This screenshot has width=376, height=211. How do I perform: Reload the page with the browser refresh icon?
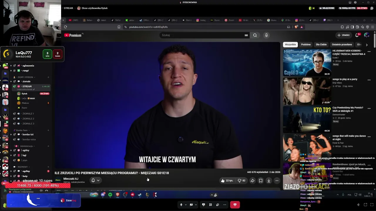point(66,27)
